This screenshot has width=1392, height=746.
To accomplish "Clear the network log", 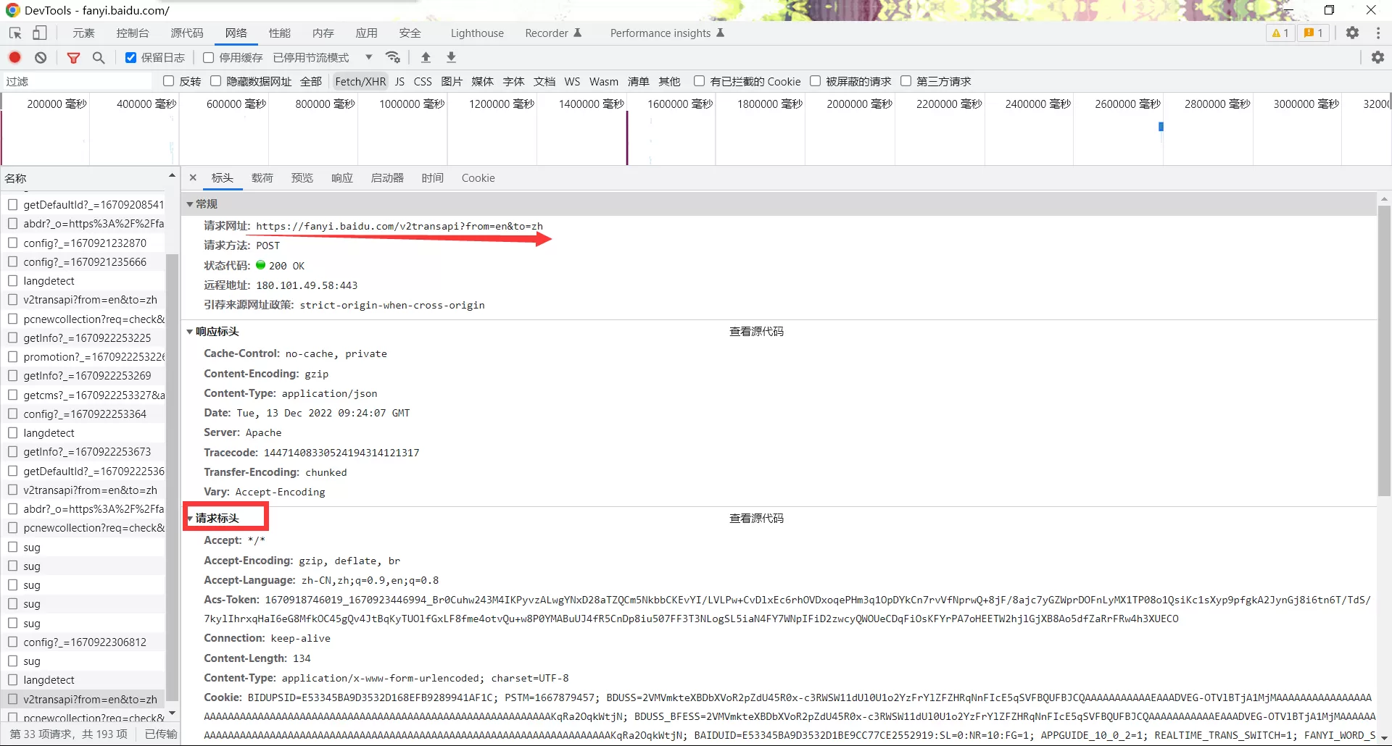I will tap(41, 57).
